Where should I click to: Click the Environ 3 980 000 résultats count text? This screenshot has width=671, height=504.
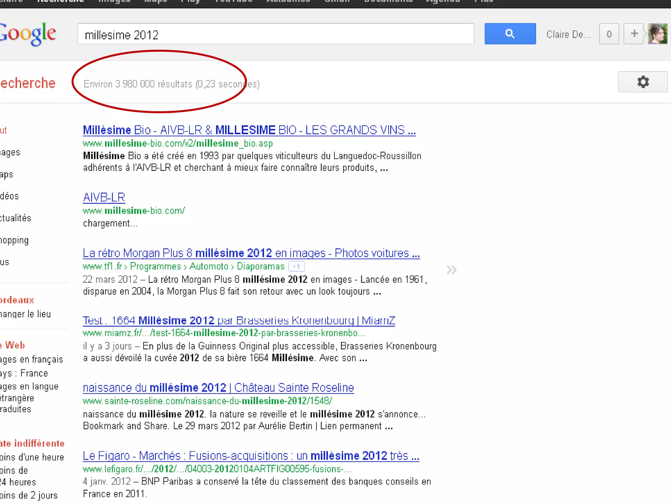138,84
